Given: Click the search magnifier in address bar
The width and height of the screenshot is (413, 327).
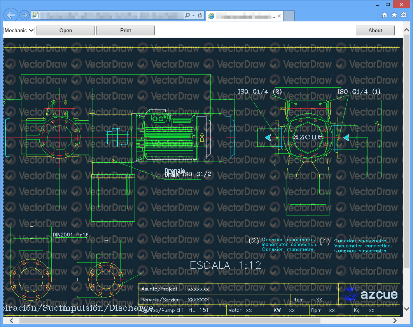Looking at the screenshot, I should pyautogui.click(x=187, y=15).
